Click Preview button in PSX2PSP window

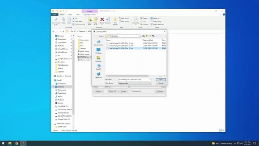tap(160, 91)
